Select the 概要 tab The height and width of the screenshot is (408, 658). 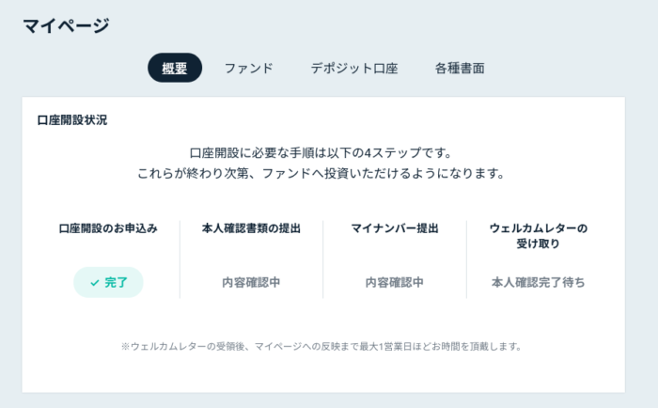pos(175,68)
